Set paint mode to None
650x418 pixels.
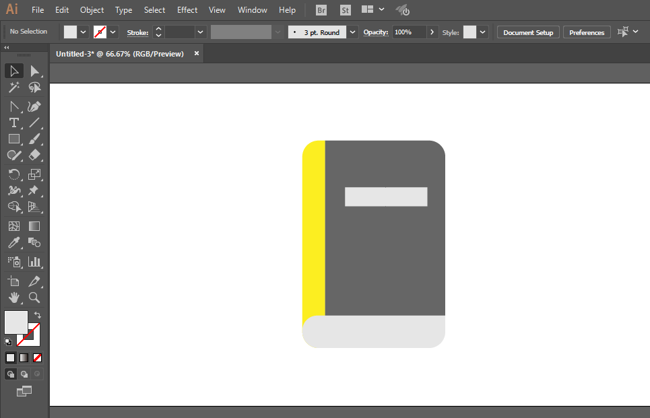point(37,357)
